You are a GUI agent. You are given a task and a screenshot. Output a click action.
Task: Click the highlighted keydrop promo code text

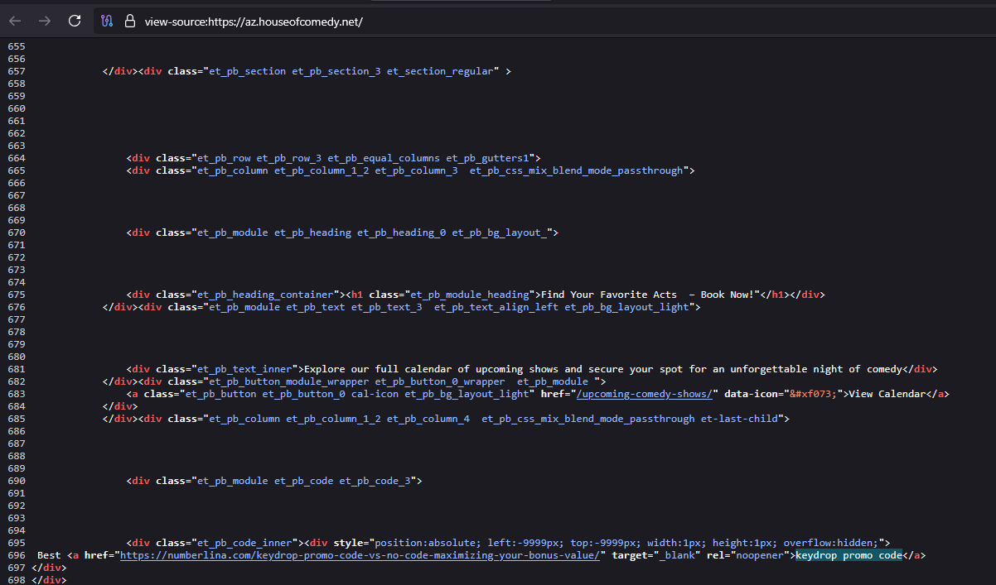pos(849,555)
